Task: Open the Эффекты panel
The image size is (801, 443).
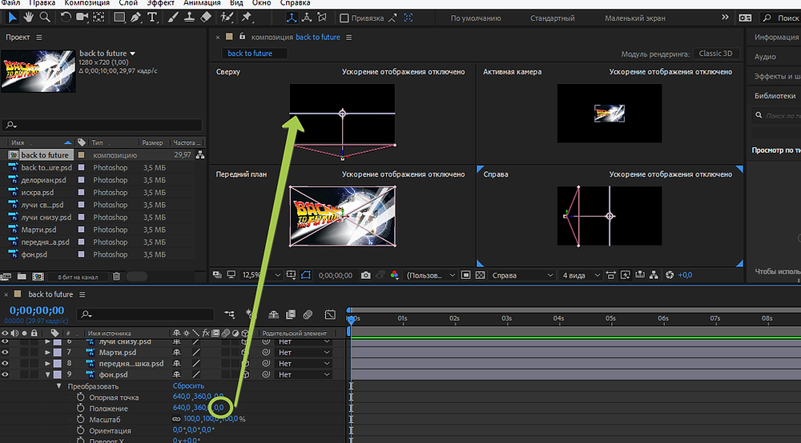Action: (776, 76)
